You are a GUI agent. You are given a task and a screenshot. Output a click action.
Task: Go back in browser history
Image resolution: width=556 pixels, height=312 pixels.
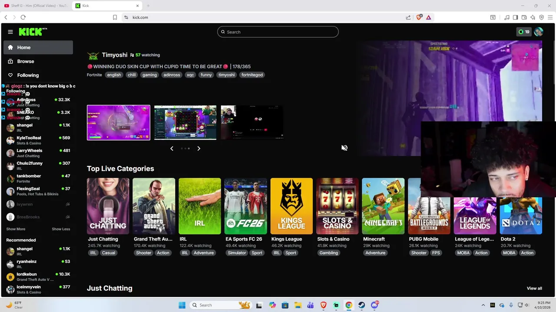pyautogui.click(x=6, y=17)
